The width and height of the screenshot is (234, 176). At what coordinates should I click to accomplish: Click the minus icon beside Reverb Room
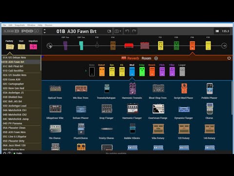tap(156, 58)
